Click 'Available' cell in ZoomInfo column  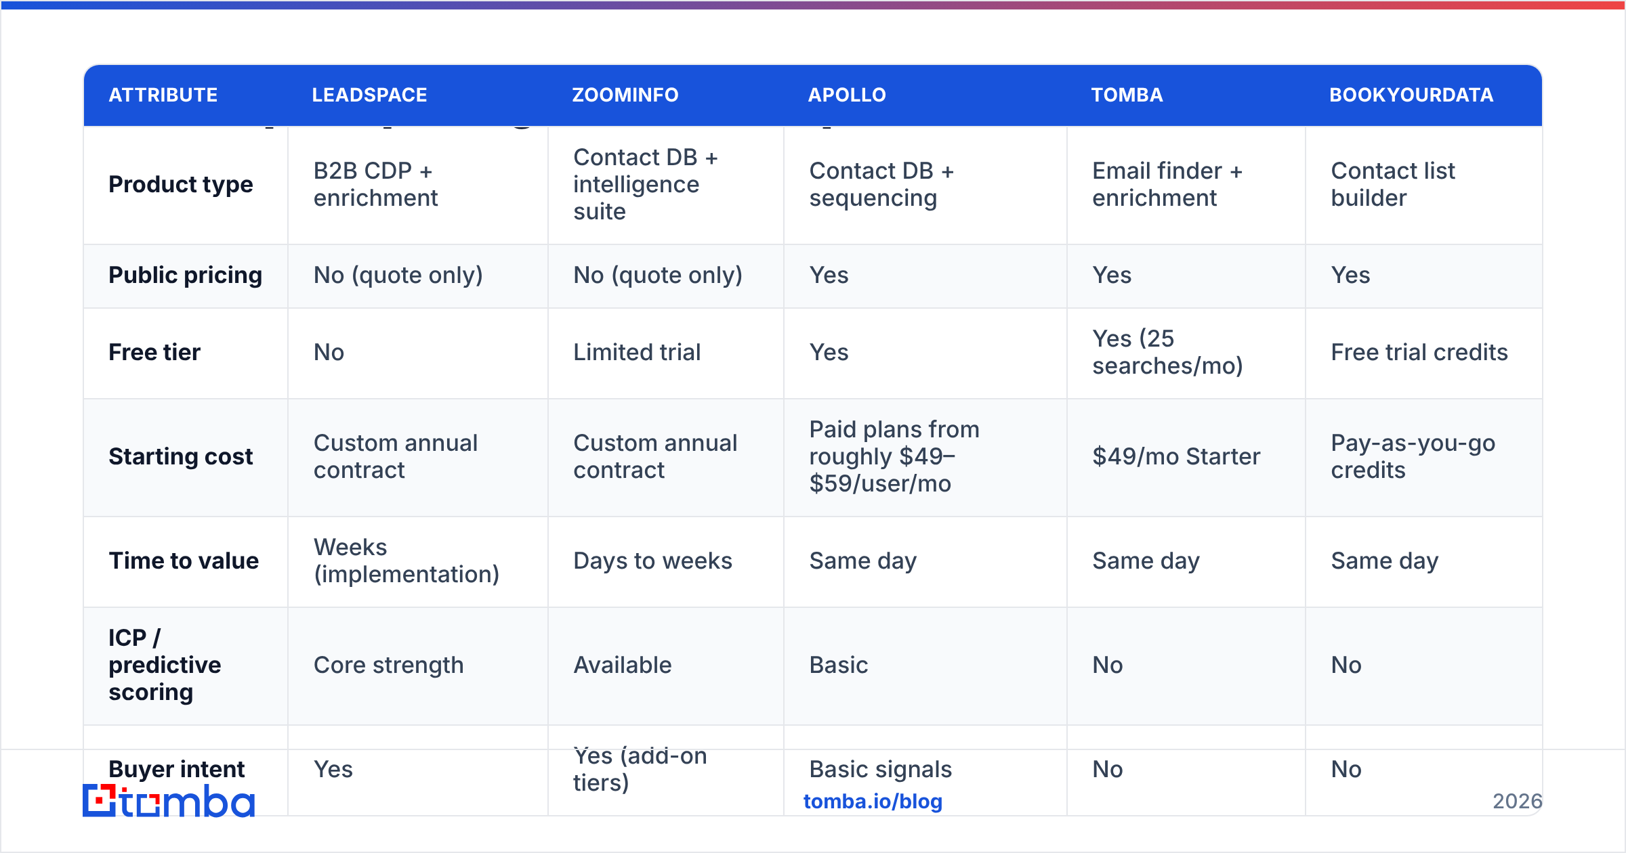[666, 665]
